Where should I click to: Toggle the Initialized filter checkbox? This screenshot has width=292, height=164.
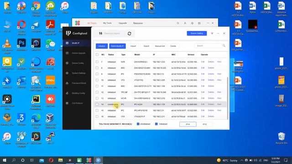tap(156, 124)
